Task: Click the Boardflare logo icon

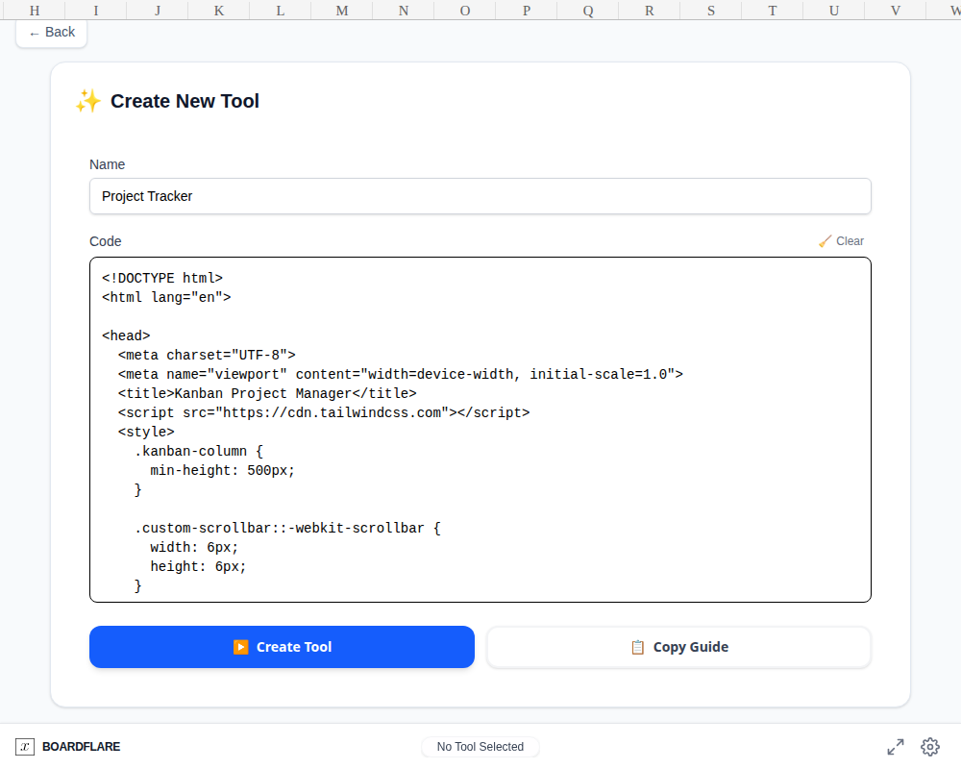Action: 25,746
